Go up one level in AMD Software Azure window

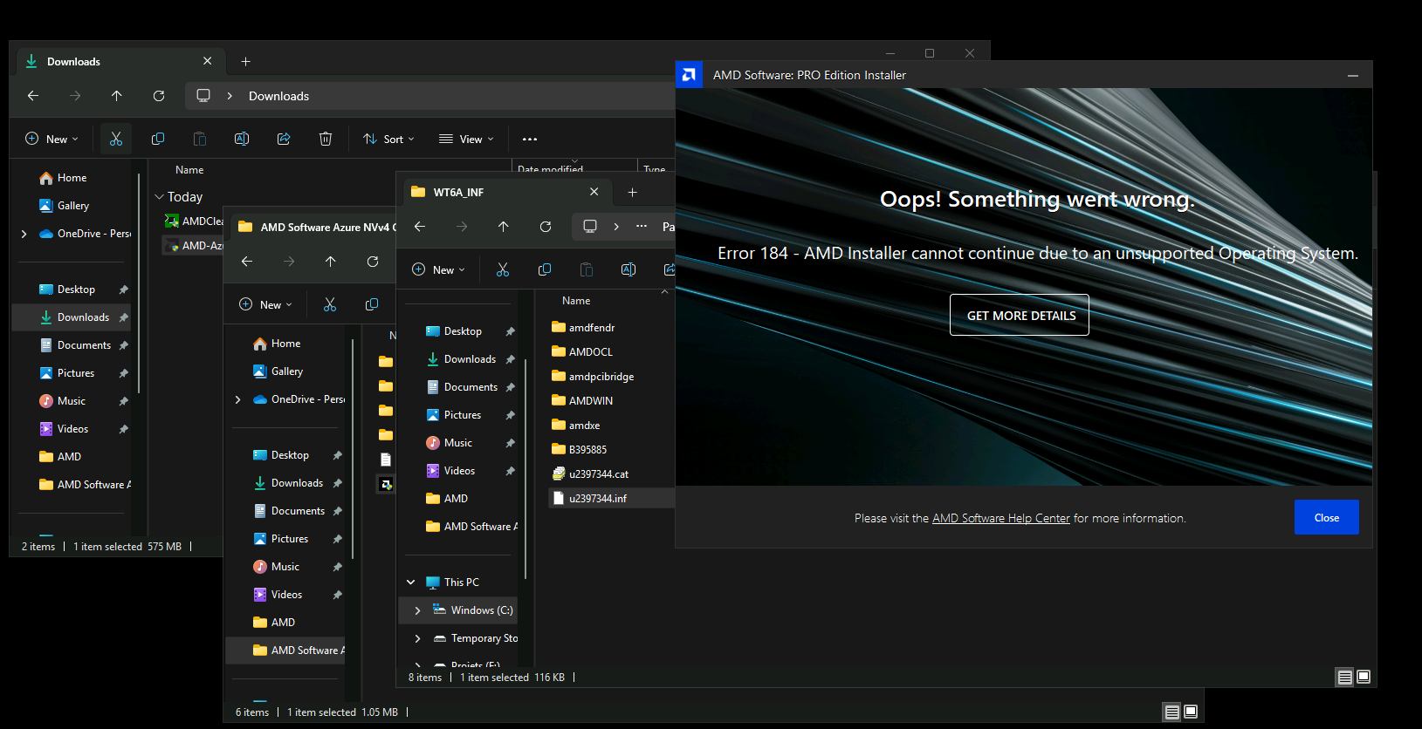click(331, 262)
